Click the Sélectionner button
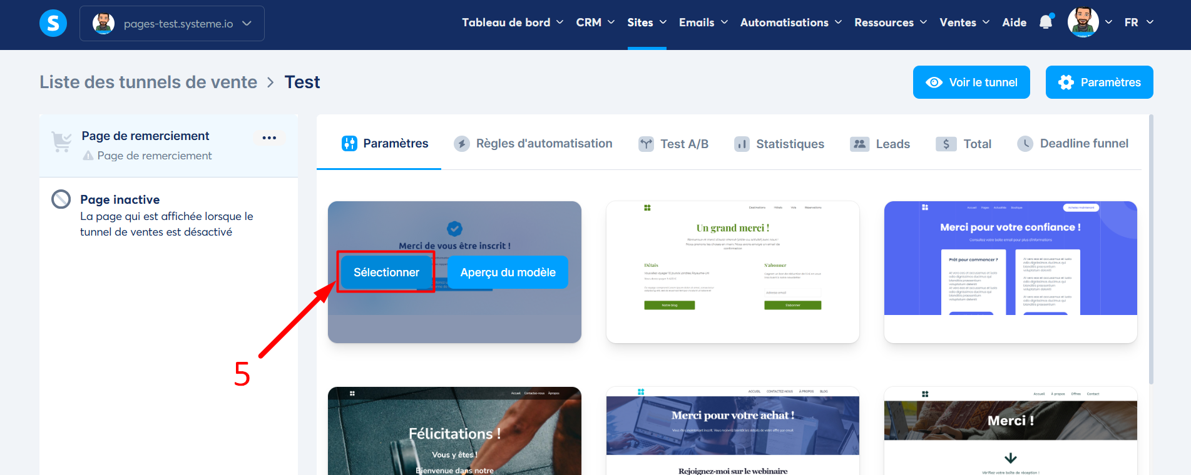 pos(386,272)
